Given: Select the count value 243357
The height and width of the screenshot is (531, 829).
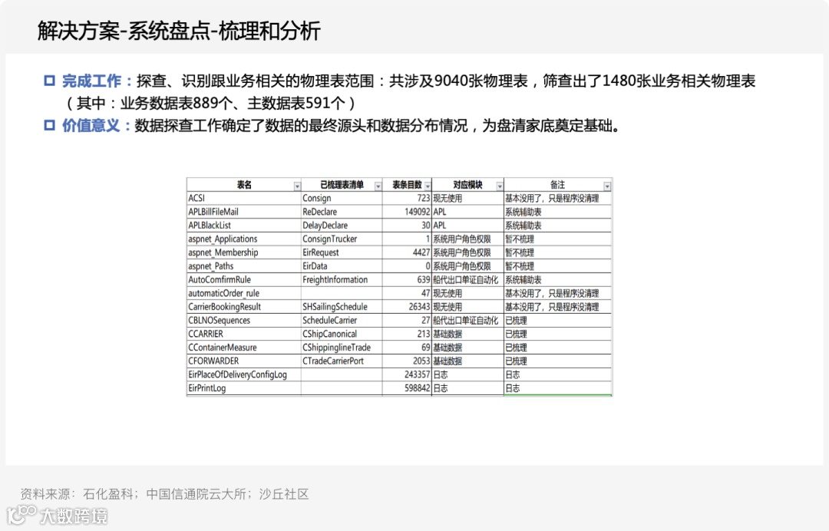Looking at the screenshot, I should click(x=407, y=374).
